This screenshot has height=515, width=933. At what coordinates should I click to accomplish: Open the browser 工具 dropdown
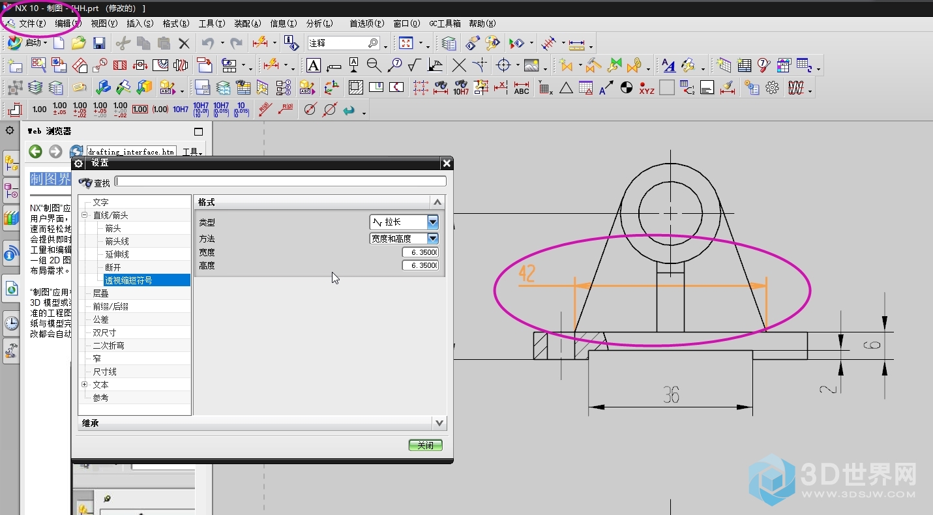pos(192,152)
